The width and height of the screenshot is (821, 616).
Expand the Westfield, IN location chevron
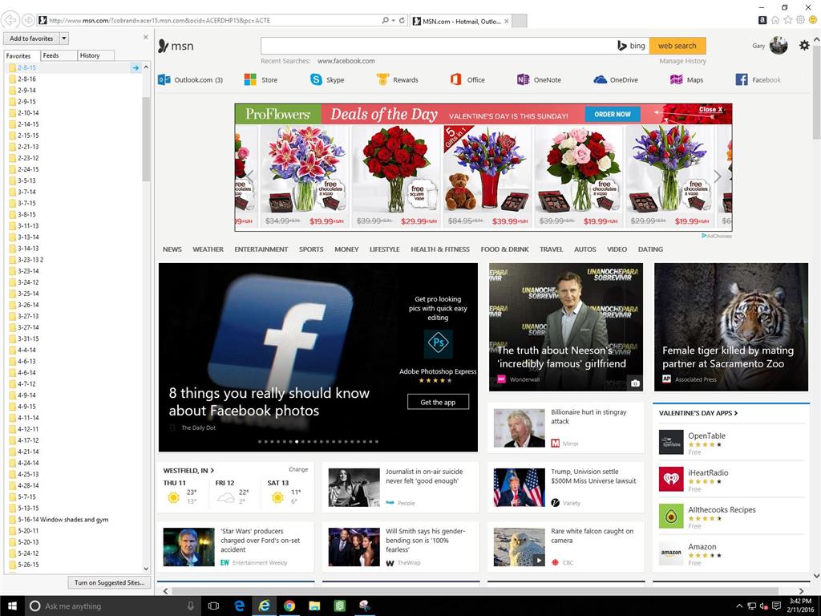point(212,471)
